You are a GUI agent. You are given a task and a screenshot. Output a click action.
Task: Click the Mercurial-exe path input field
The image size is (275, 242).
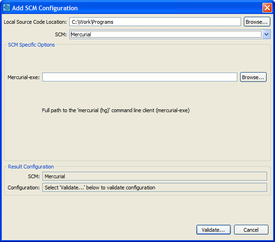click(x=140, y=77)
